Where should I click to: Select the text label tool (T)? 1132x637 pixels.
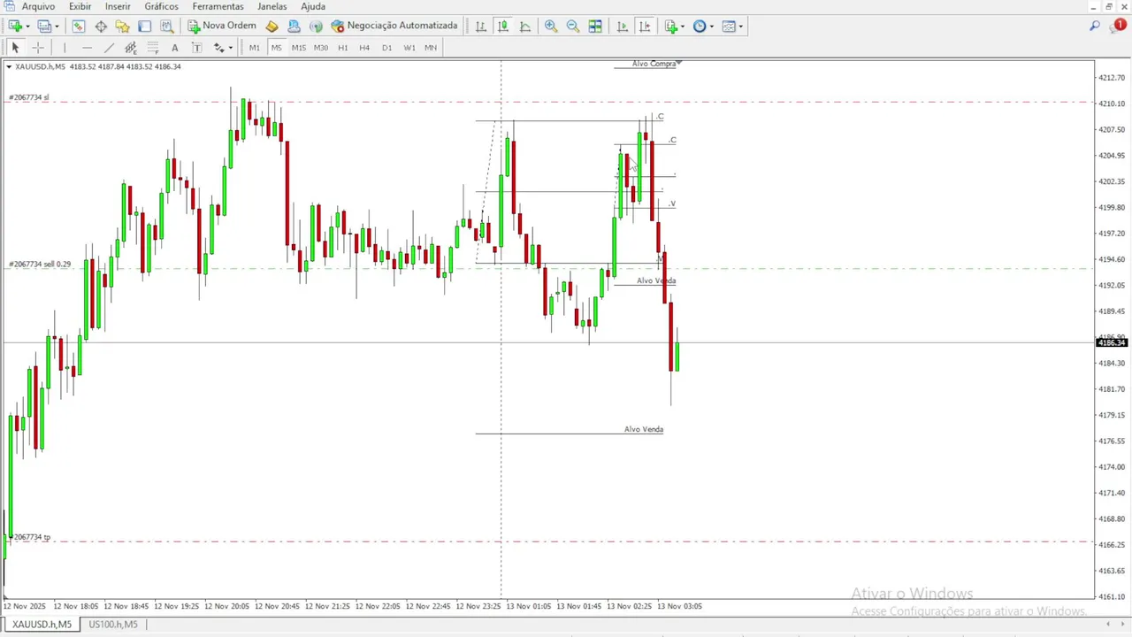[x=196, y=48]
